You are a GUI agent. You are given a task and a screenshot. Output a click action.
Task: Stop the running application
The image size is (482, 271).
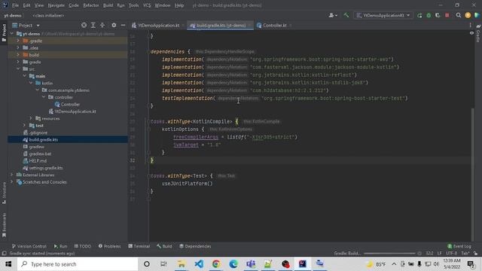[x=447, y=15]
